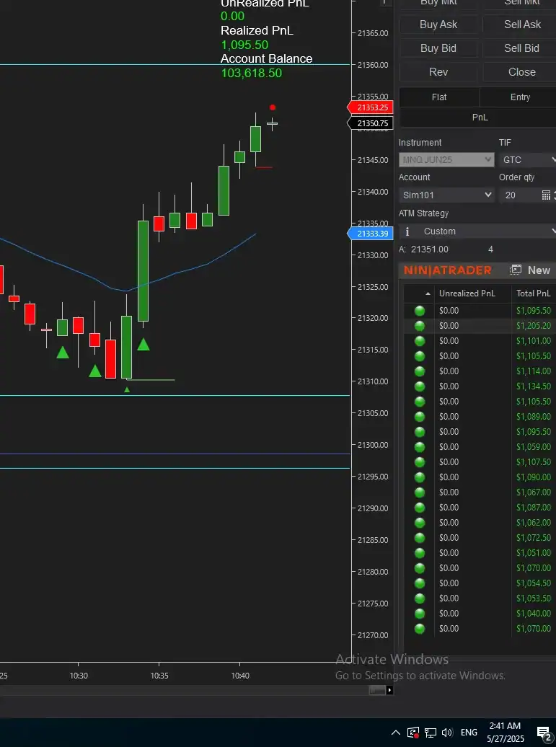Click the chart horizontal scrollbar right arrow

tap(389, 690)
